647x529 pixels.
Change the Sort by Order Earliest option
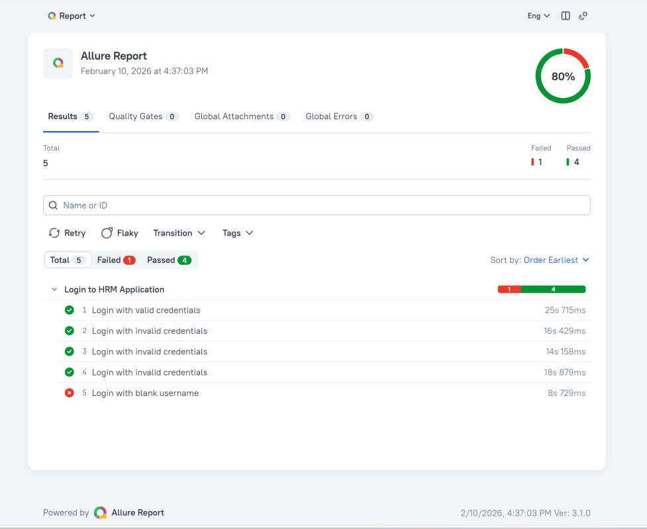pyautogui.click(x=556, y=260)
